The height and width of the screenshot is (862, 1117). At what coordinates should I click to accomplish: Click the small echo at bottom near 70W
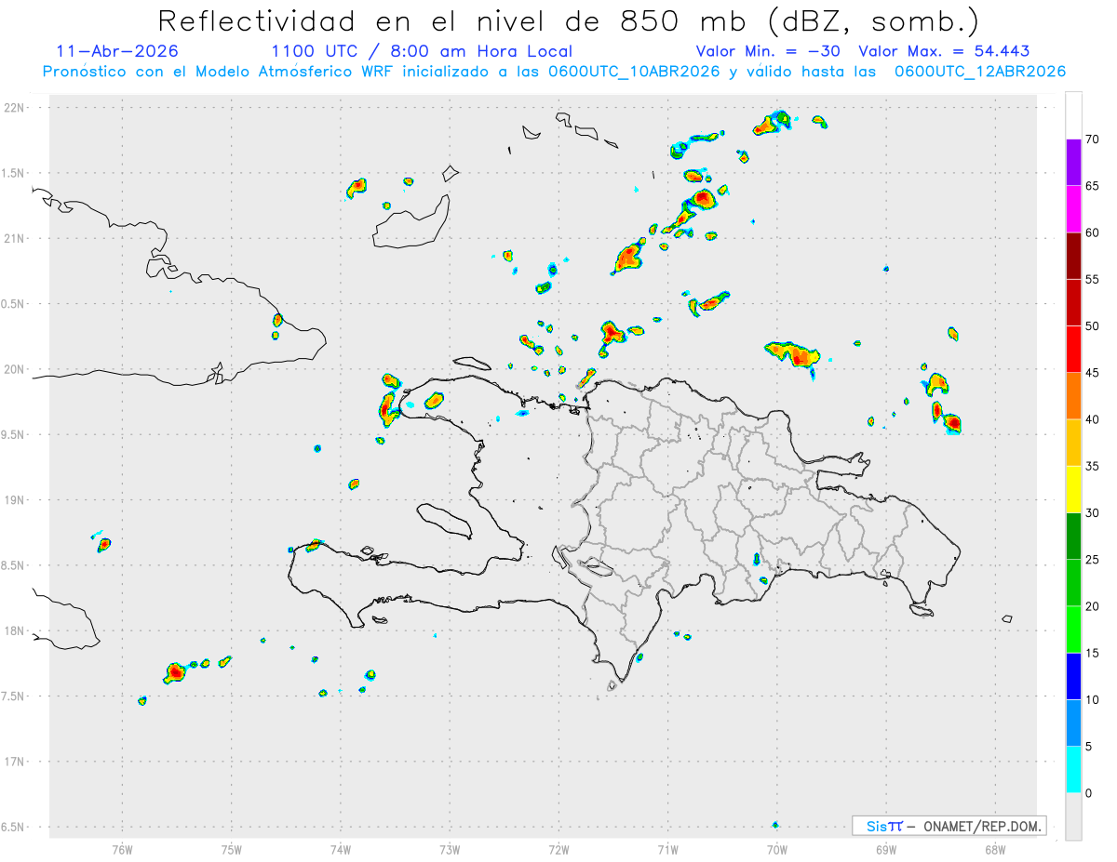(x=775, y=824)
